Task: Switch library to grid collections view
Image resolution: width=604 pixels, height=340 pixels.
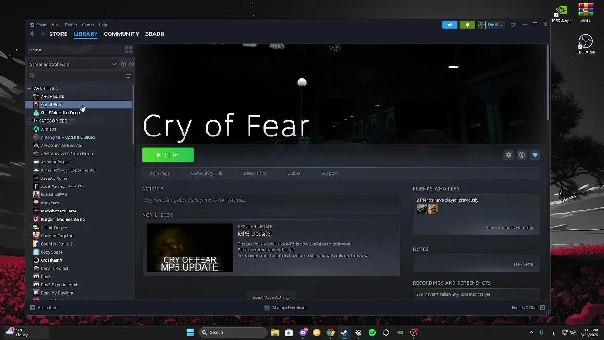Action: [x=128, y=50]
